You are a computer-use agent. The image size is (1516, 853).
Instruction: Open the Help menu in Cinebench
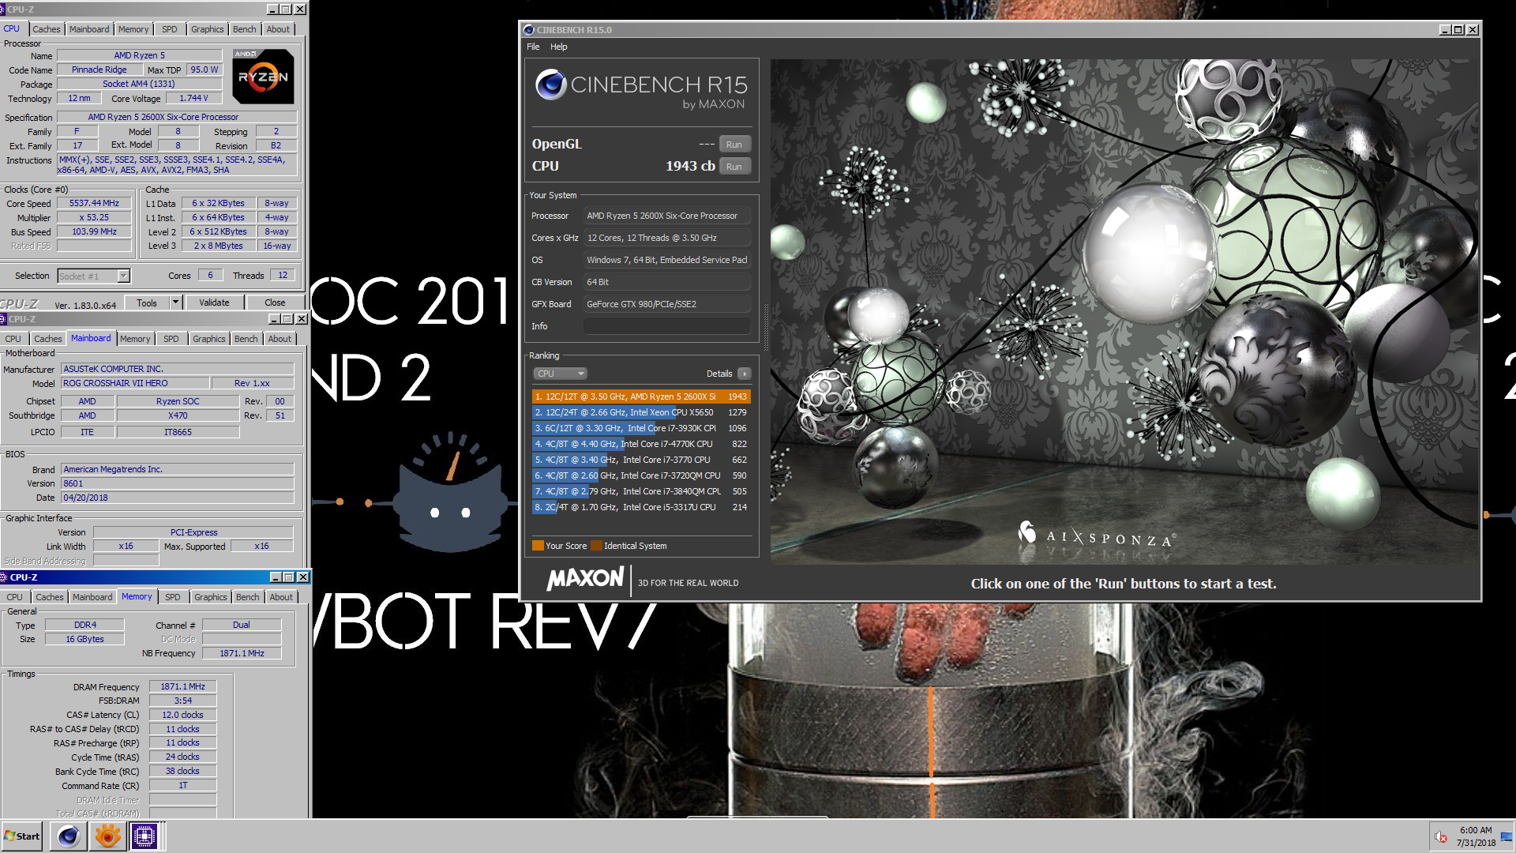559,47
